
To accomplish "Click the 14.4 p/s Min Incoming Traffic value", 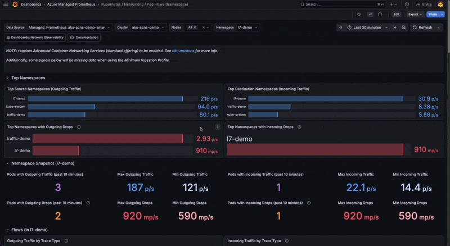I will pos(416,188).
